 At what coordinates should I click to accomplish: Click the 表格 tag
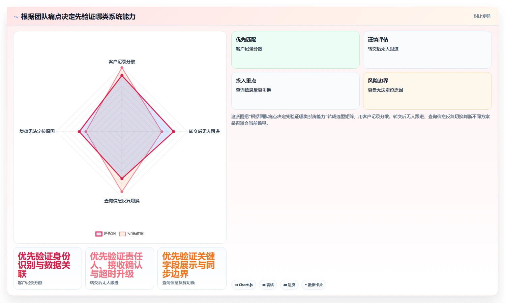click(268, 285)
